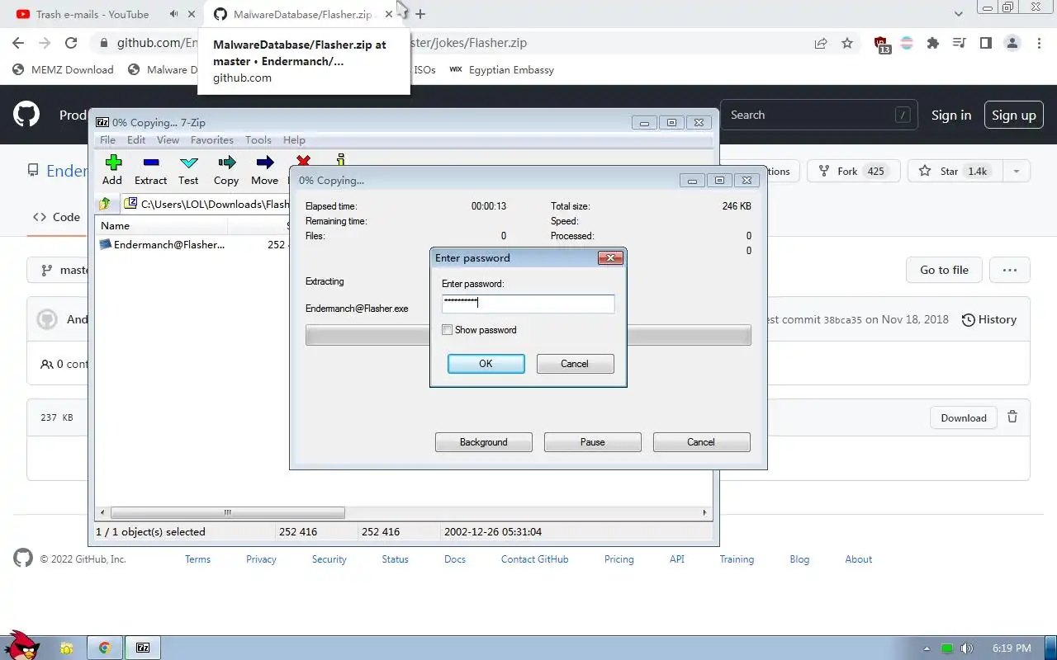The width and height of the screenshot is (1057, 660).
Task: Click the Chrome share page icon
Action: coord(821,43)
